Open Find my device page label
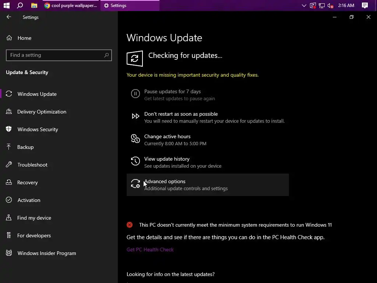The height and width of the screenshot is (283, 377). click(x=34, y=218)
